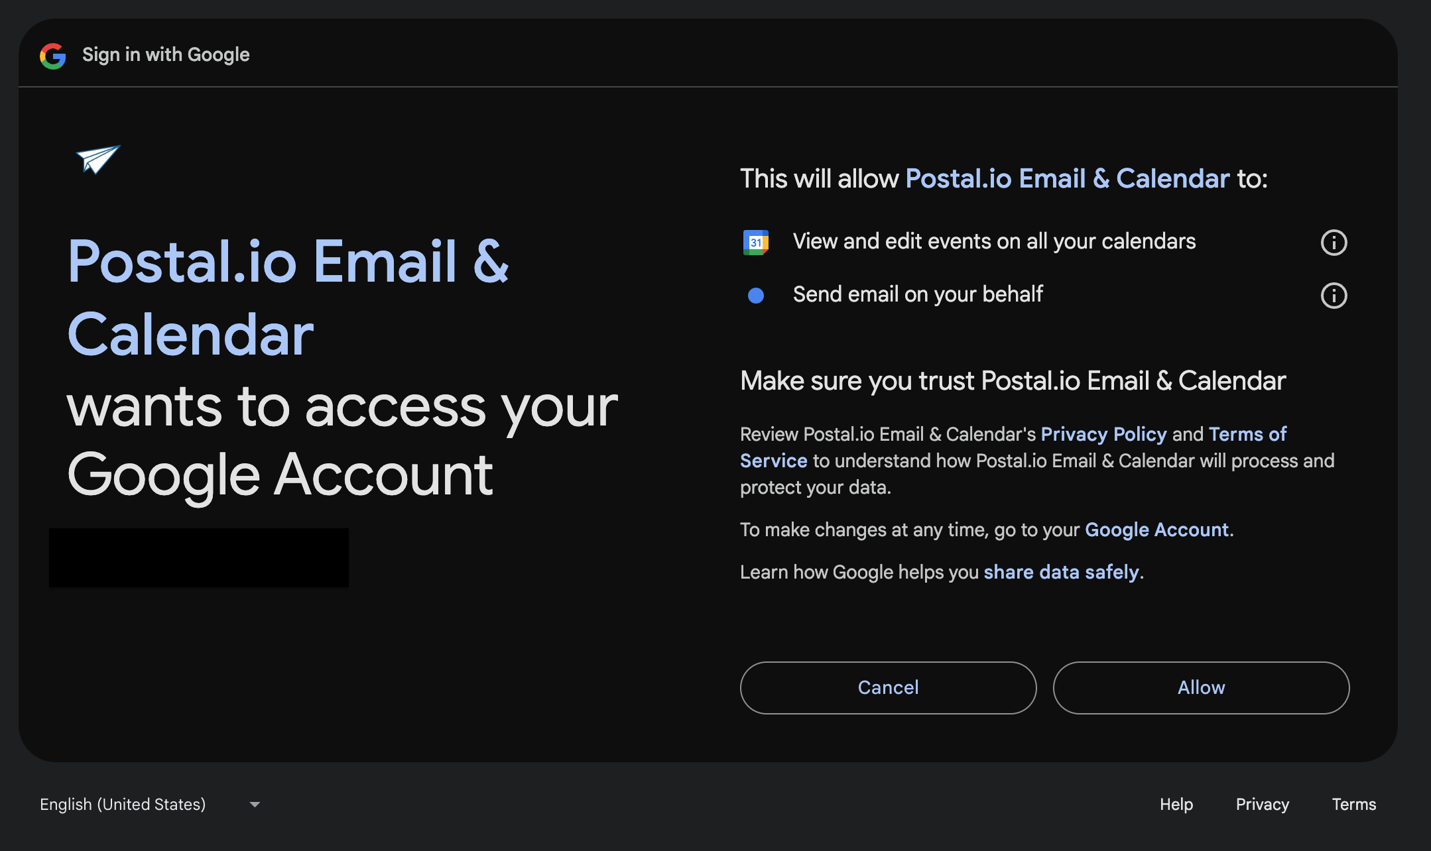Follow the Google Account link
1431x851 pixels.
pos(1156,530)
